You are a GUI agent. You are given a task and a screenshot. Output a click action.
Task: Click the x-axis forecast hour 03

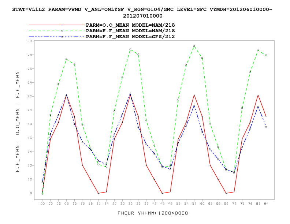51,204
